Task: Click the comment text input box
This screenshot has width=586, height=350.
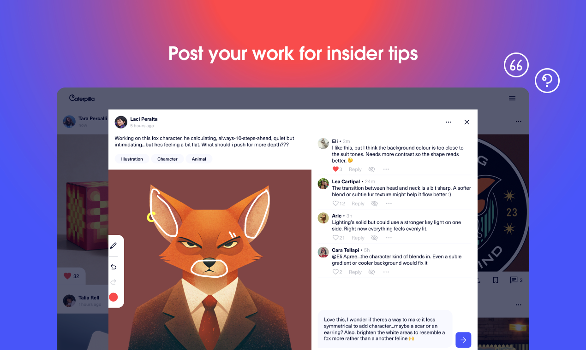Action: (385, 329)
